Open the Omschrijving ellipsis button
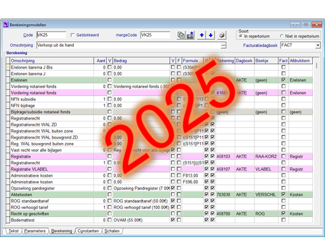 pos(223,45)
